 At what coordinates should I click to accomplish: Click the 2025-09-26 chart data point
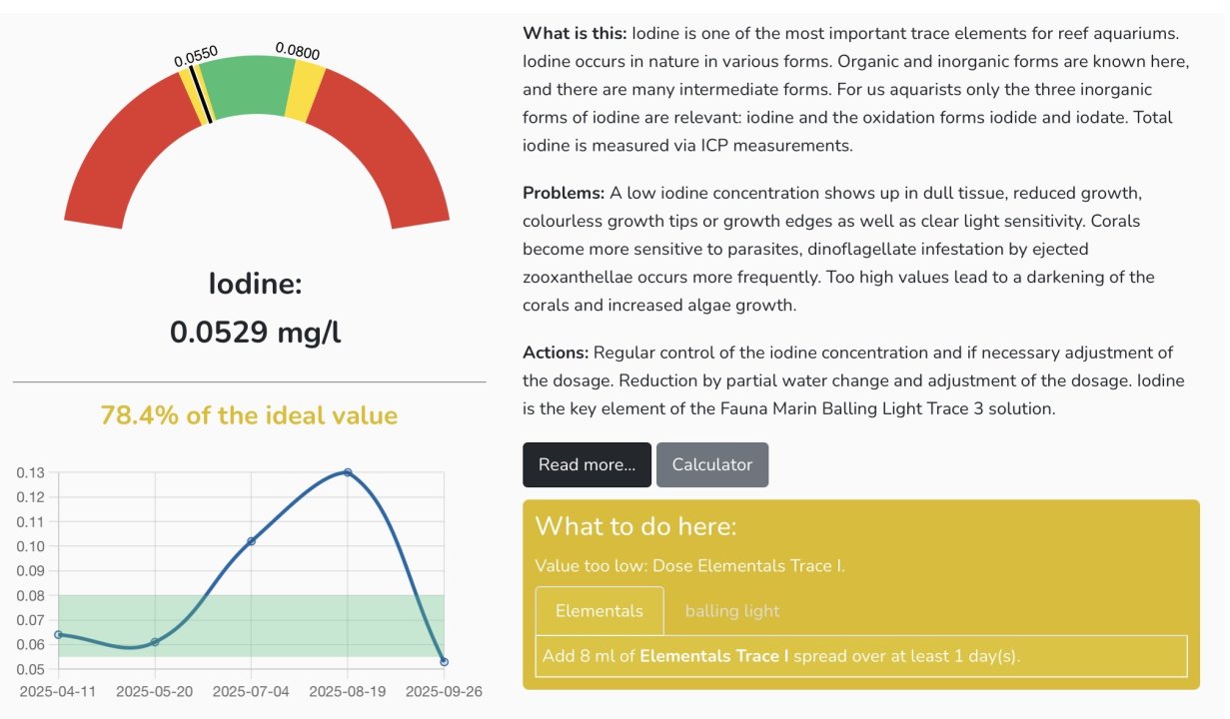click(444, 661)
